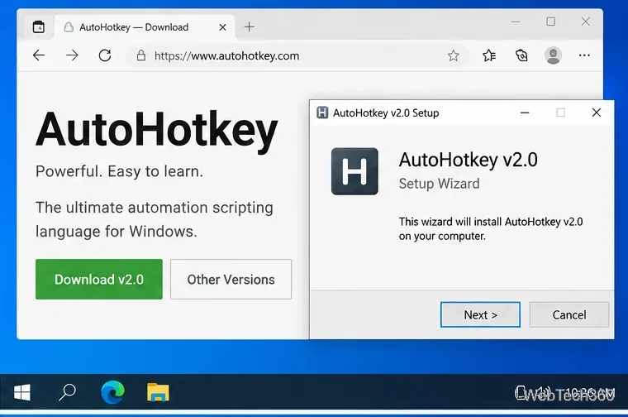Viewport: 628px width, 417px height.
Task: Close the browser window
Action: pyautogui.click(x=586, y=22)
